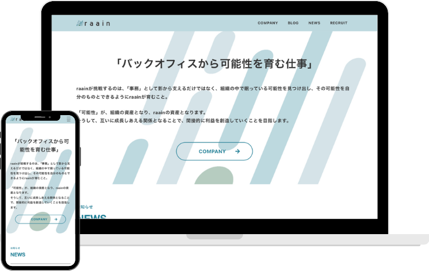The image size is (429, 271).
Task: Click the arrow icon inside the desktop COMPANY button
Action: click(x=237, y=151)
